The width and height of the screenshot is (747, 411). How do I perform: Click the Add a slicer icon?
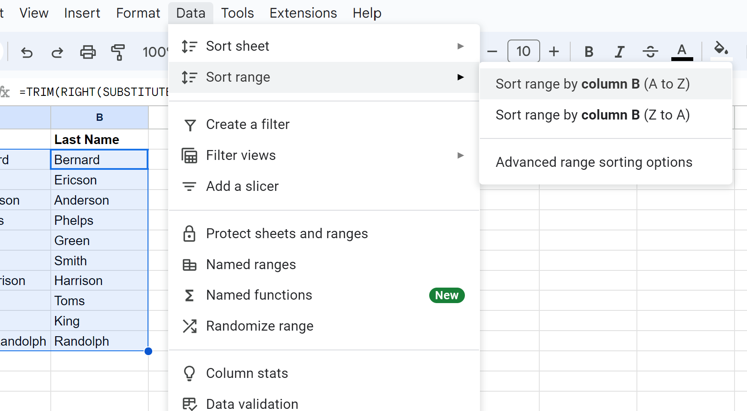190,186
